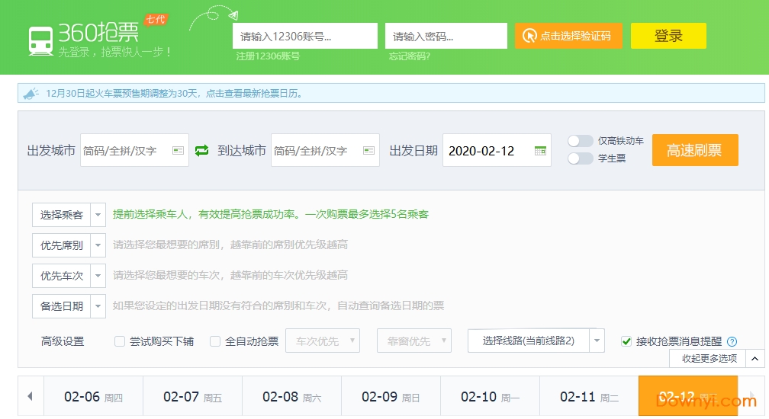Click the departure city picker icon
The height and width of the screenshot is (419, 769).
(x=179, y=151)
